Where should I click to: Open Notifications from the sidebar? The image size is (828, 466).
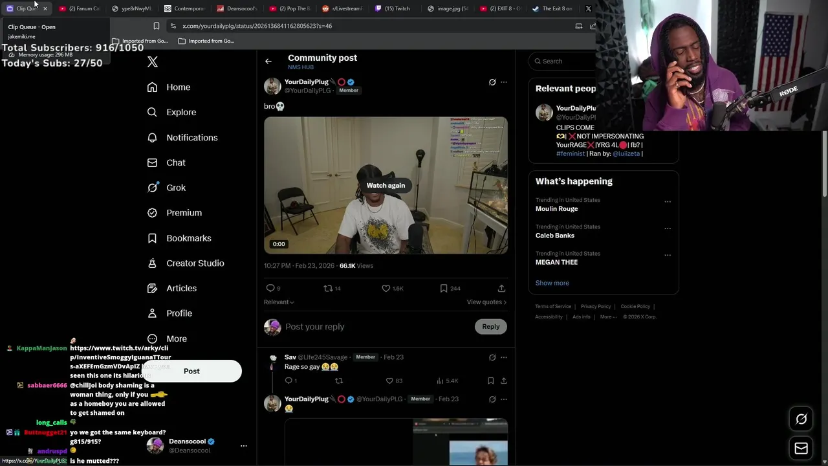[182, 137]
